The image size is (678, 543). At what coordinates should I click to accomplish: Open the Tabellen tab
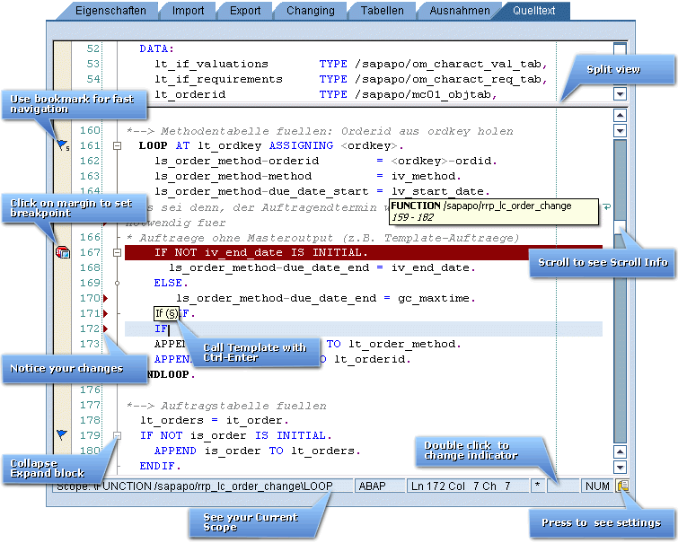(382, 11)
